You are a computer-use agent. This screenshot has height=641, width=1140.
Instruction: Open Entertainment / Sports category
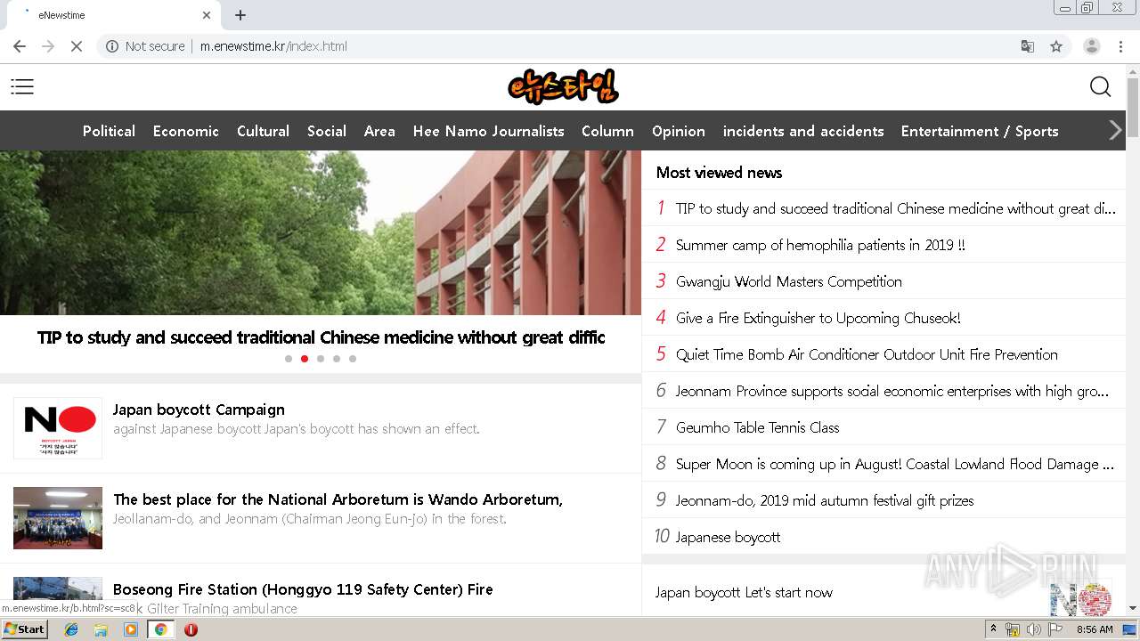[x=980, y=131]
